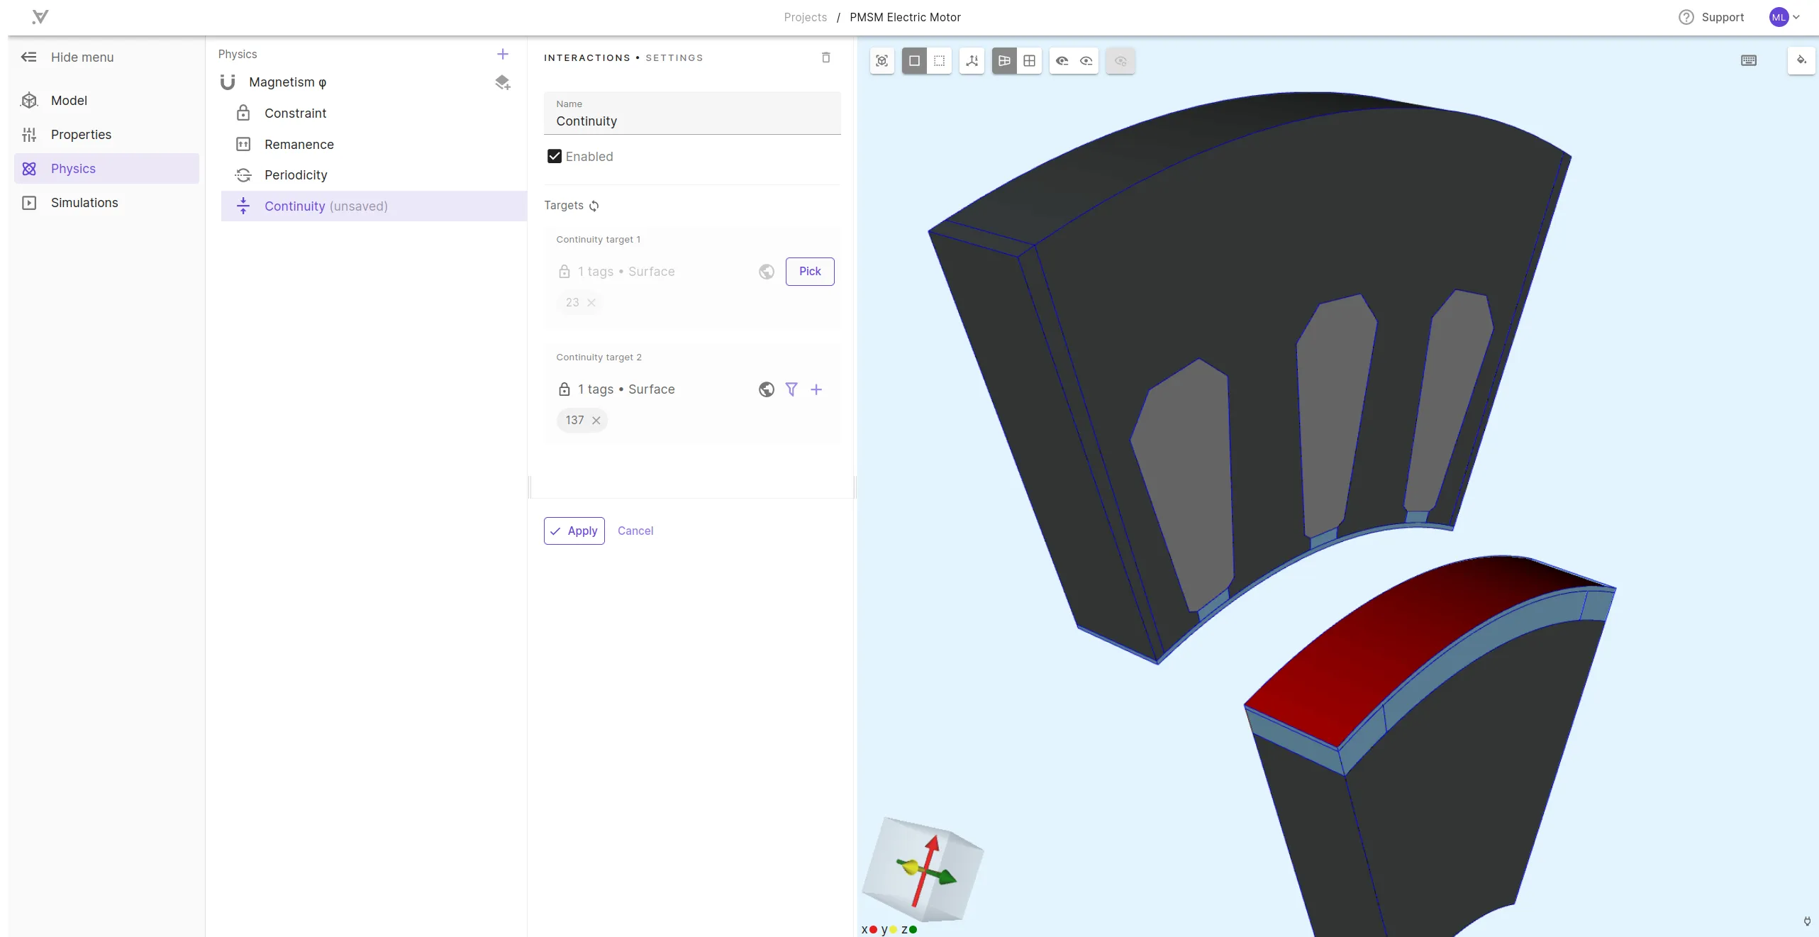Click the disabled restore-visibility eye icon
Viewport: 1819px width, 937px height.
tap(1120, 61)
